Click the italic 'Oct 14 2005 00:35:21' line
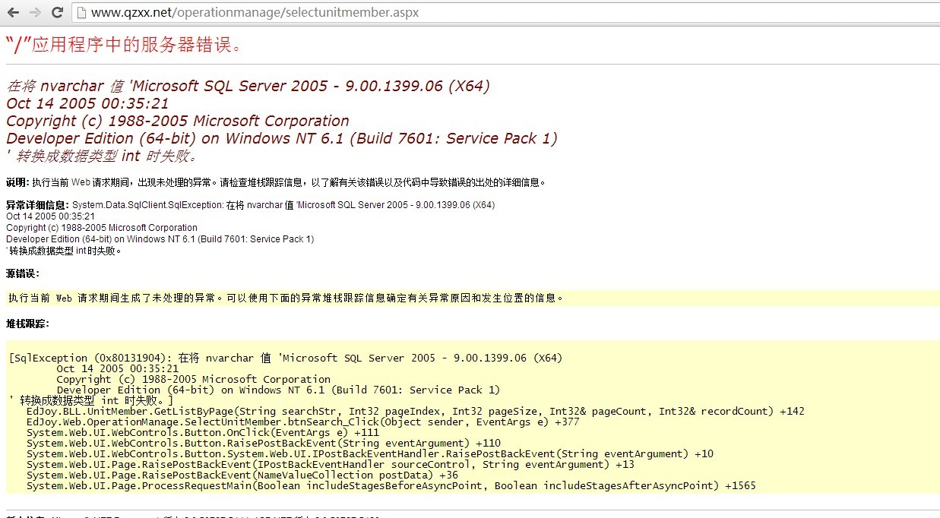The image size is (940, 518). point(87,103)
